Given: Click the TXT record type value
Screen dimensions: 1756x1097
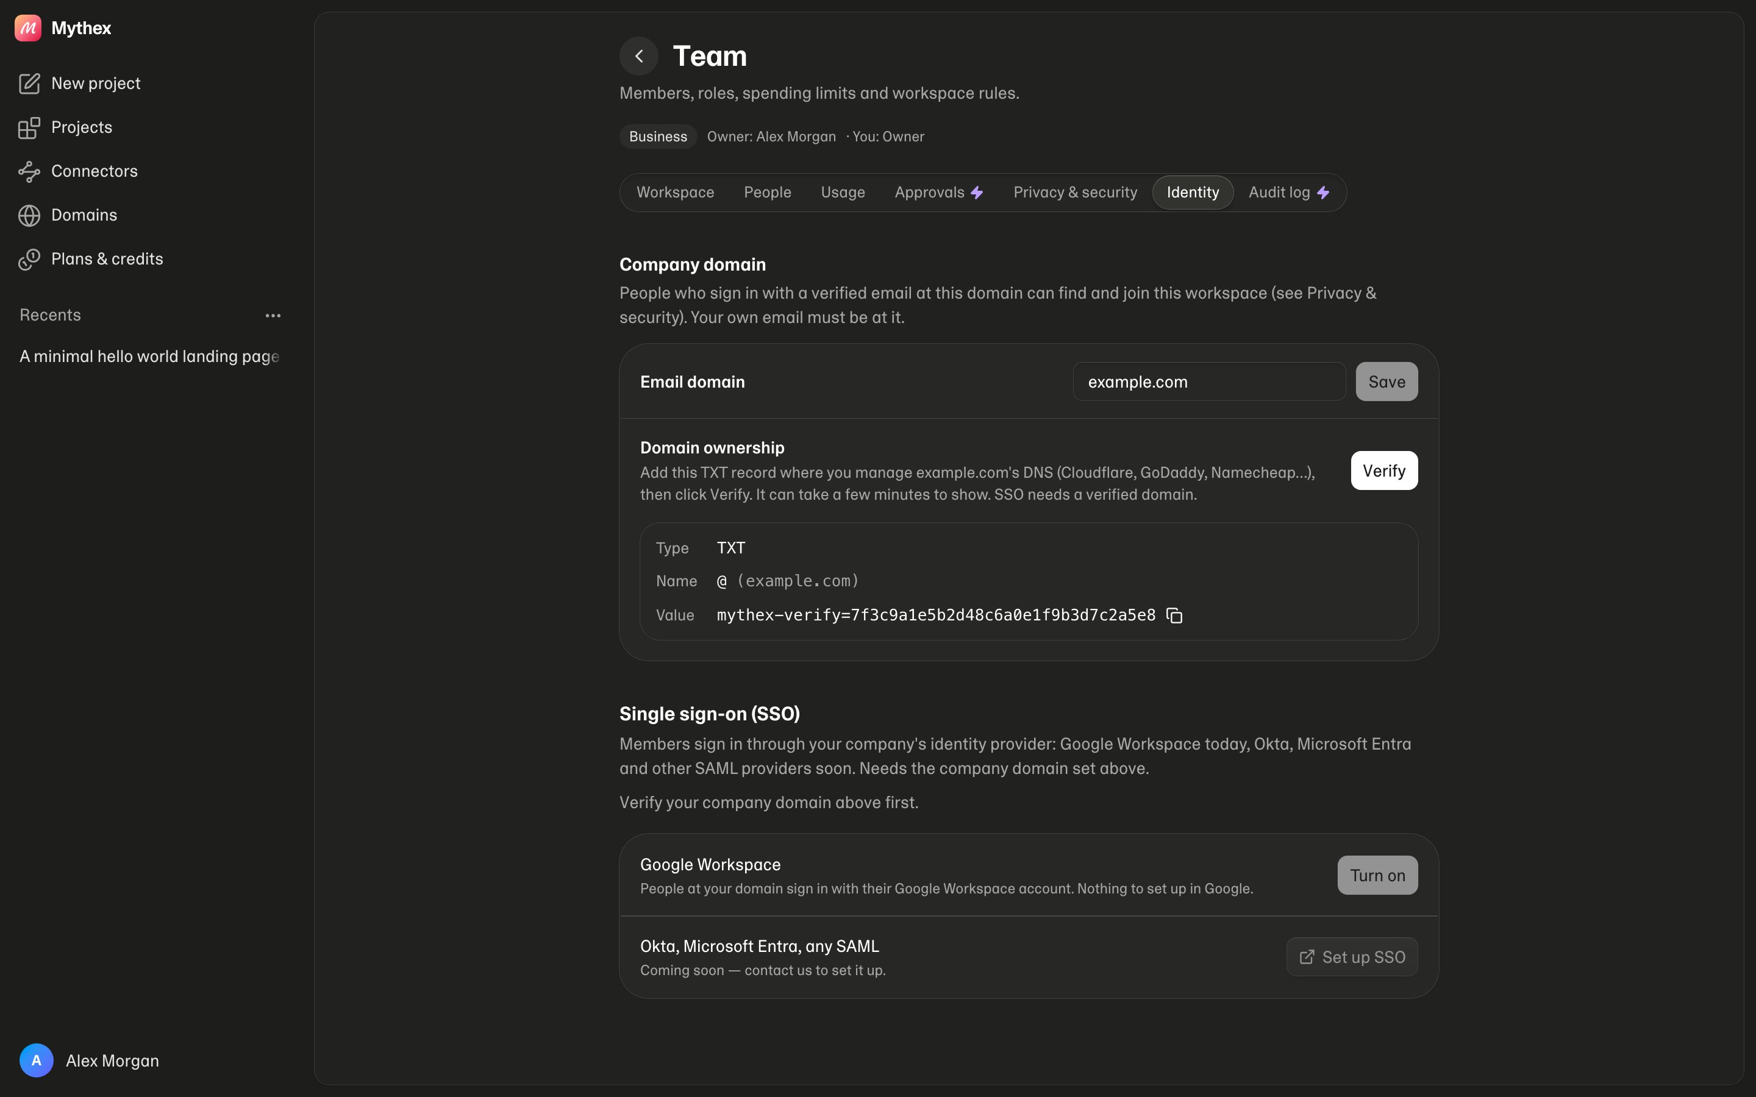Looking at the screenshot, I should pos(730,548).
